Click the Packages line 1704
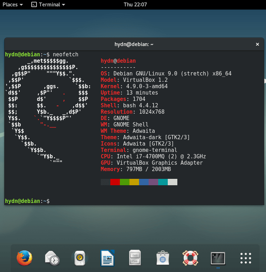Image resolution: width=266 pixels, height=272 pixels. tap(123, 99)
